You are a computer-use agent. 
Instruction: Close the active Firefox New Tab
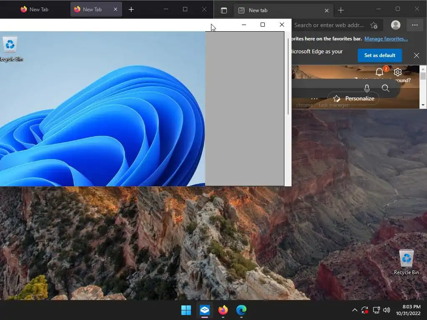coord(116,10)
